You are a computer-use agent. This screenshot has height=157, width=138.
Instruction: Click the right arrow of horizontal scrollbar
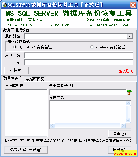[123, 126]
